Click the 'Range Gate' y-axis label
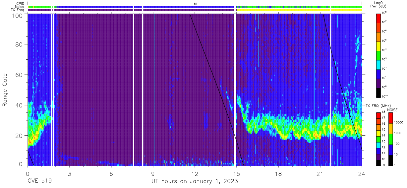 [x=5, y=91]
